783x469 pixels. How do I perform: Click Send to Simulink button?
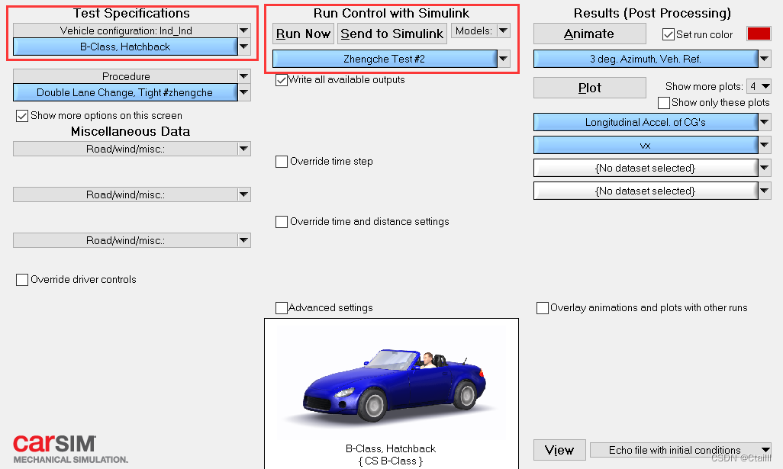tap(392, 34)
